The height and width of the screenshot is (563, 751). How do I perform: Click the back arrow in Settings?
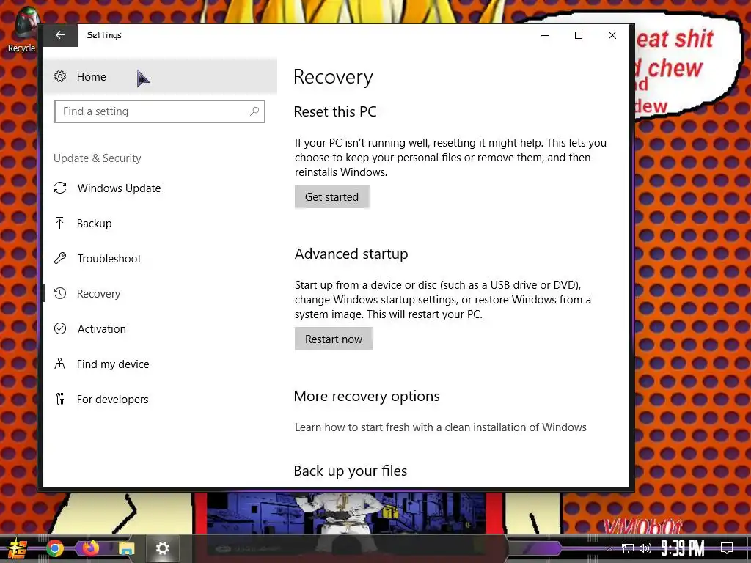point(60,35)
